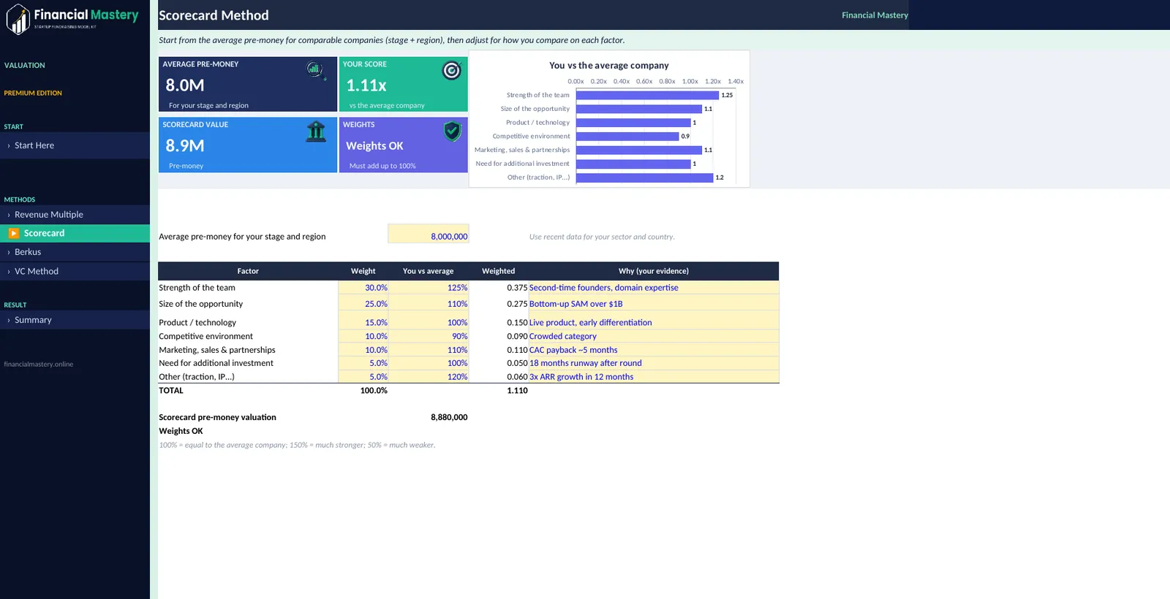Click the shield check icon on Weights card
Viewport: 1170px width, 599px height.
coord(453,131)
